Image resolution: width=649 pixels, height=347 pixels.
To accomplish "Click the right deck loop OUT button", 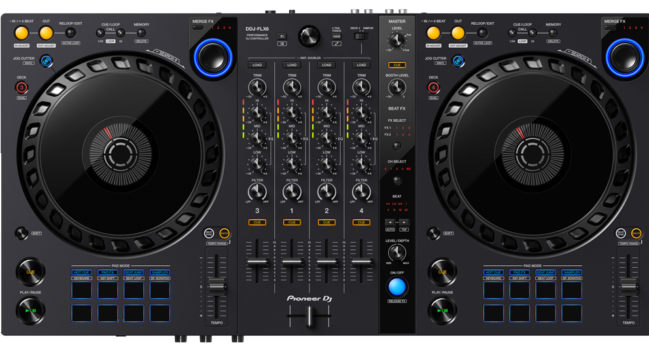I will (458, 33).
